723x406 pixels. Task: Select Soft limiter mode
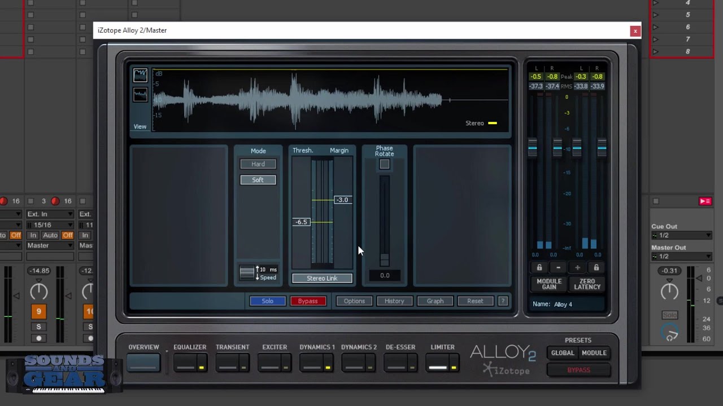click(258, 180)
